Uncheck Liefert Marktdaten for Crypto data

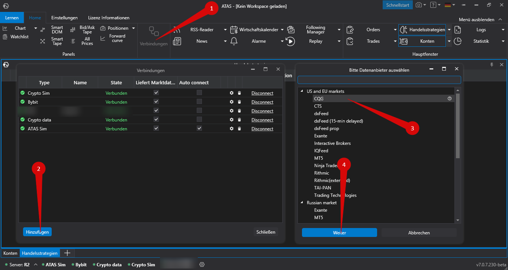156,119
